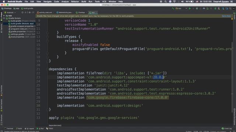
Task: Open the Terminal tool window
Action: (9, 129)
